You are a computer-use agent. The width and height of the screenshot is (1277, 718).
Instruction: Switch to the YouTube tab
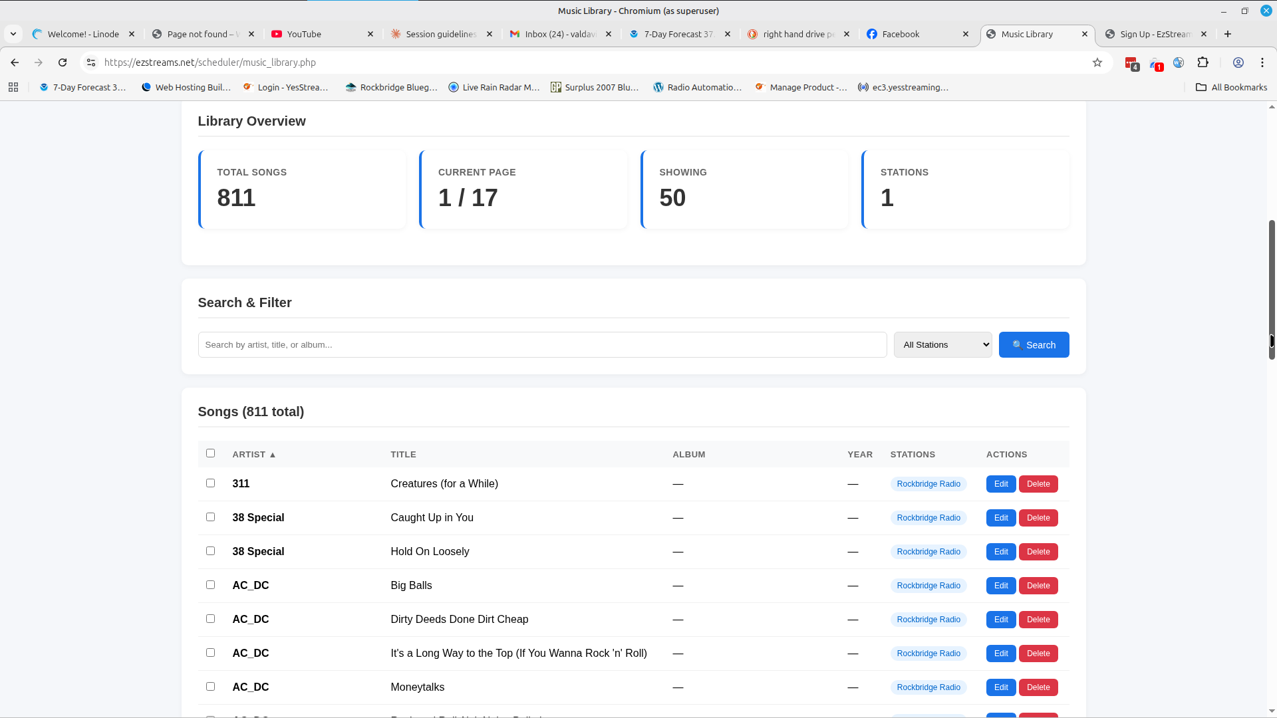point(304,34)
